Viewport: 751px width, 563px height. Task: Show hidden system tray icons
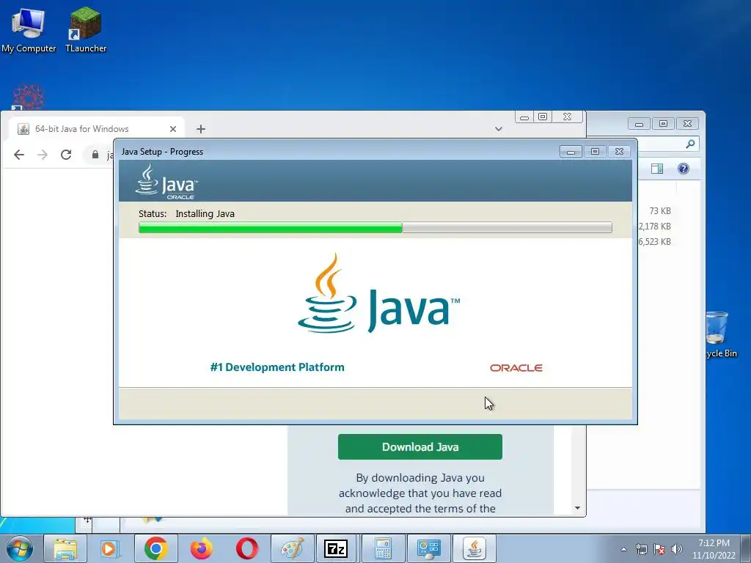point(623,549)
